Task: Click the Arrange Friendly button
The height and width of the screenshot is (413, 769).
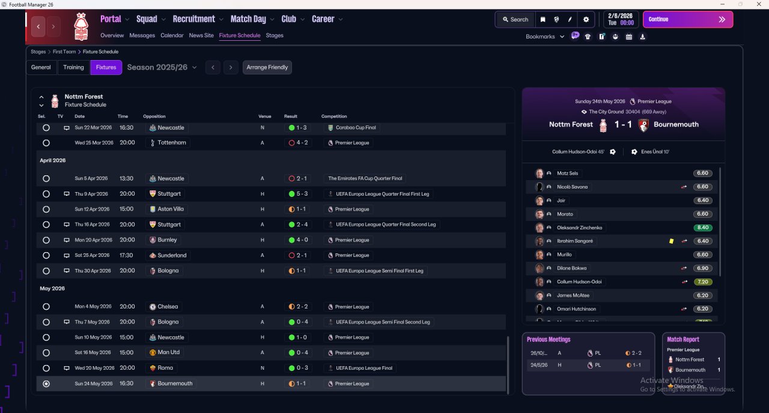Action: pyautogui.click(x=267, y=67)
